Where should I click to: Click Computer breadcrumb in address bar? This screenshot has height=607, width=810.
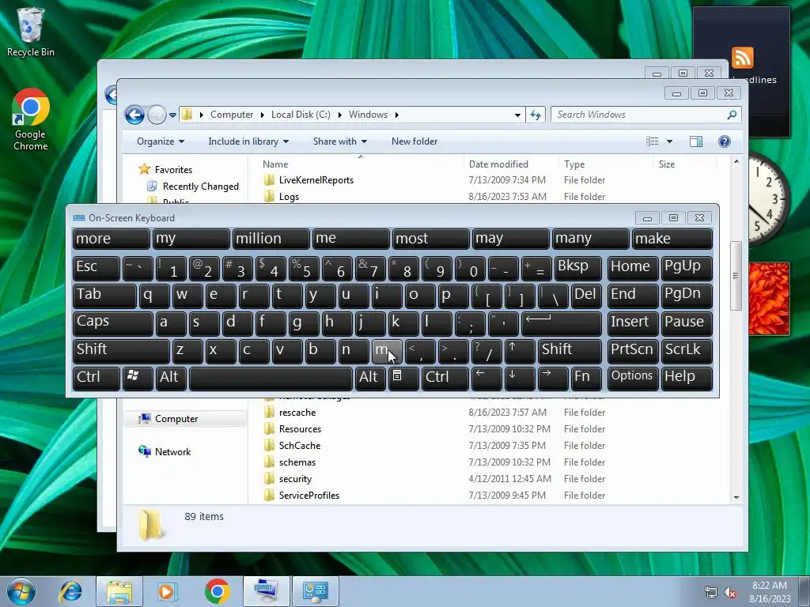tap(232, 115)
